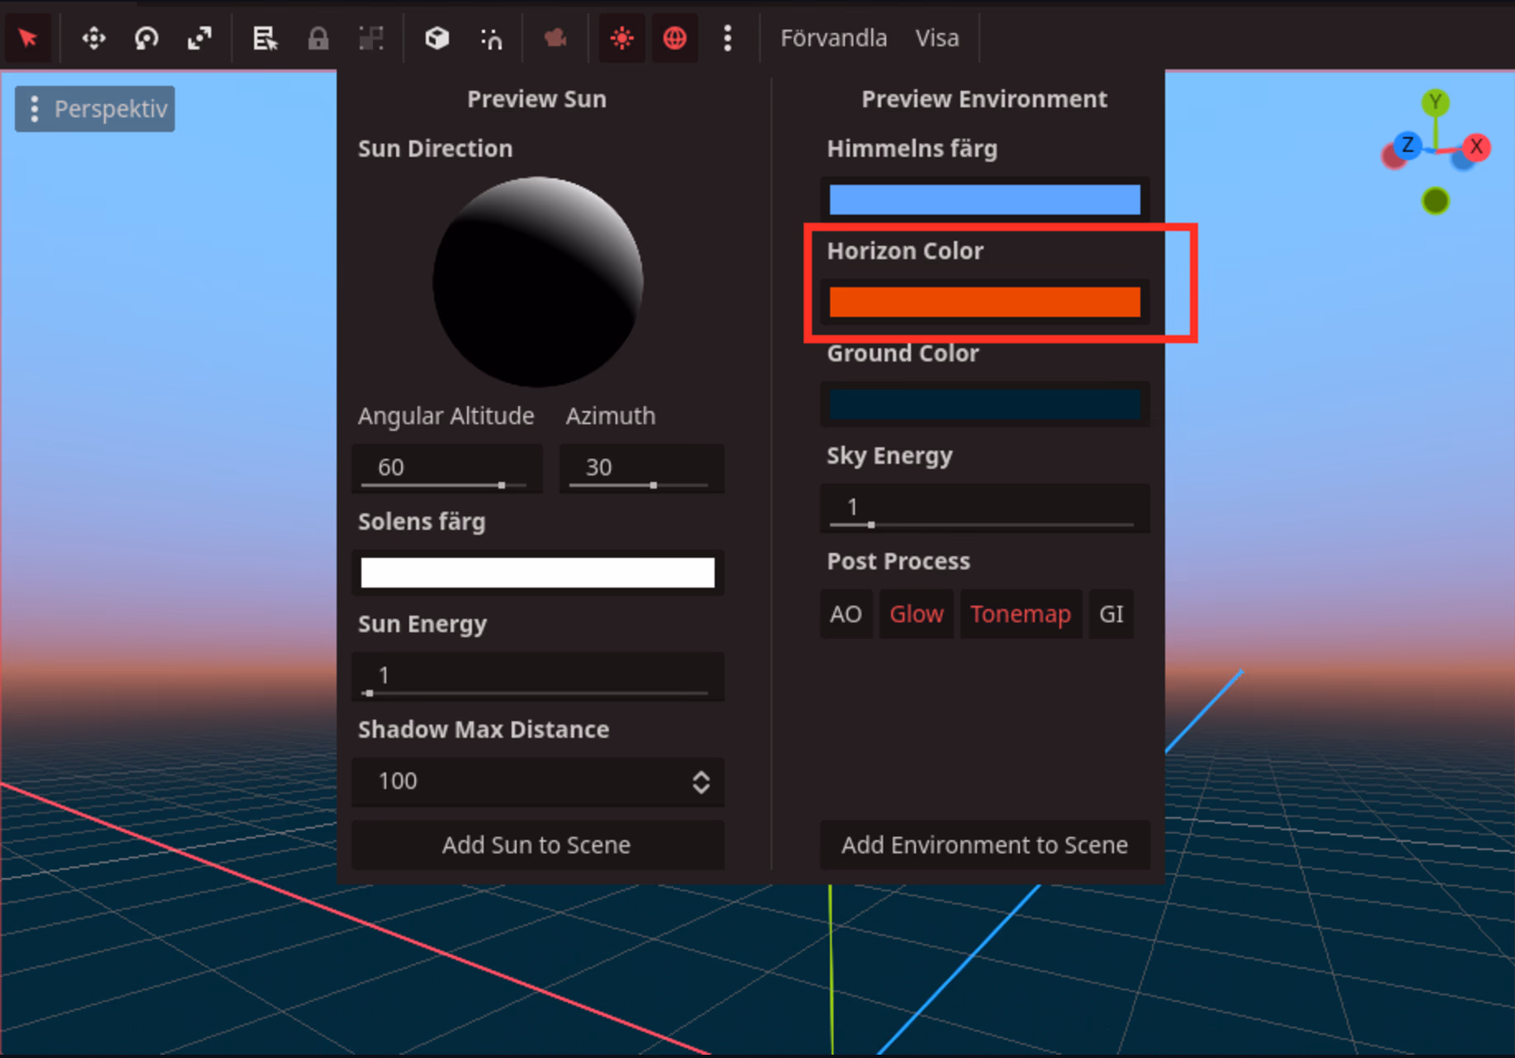Disable the Glow post process
Screen dimensions: 1515x1058
916,614
